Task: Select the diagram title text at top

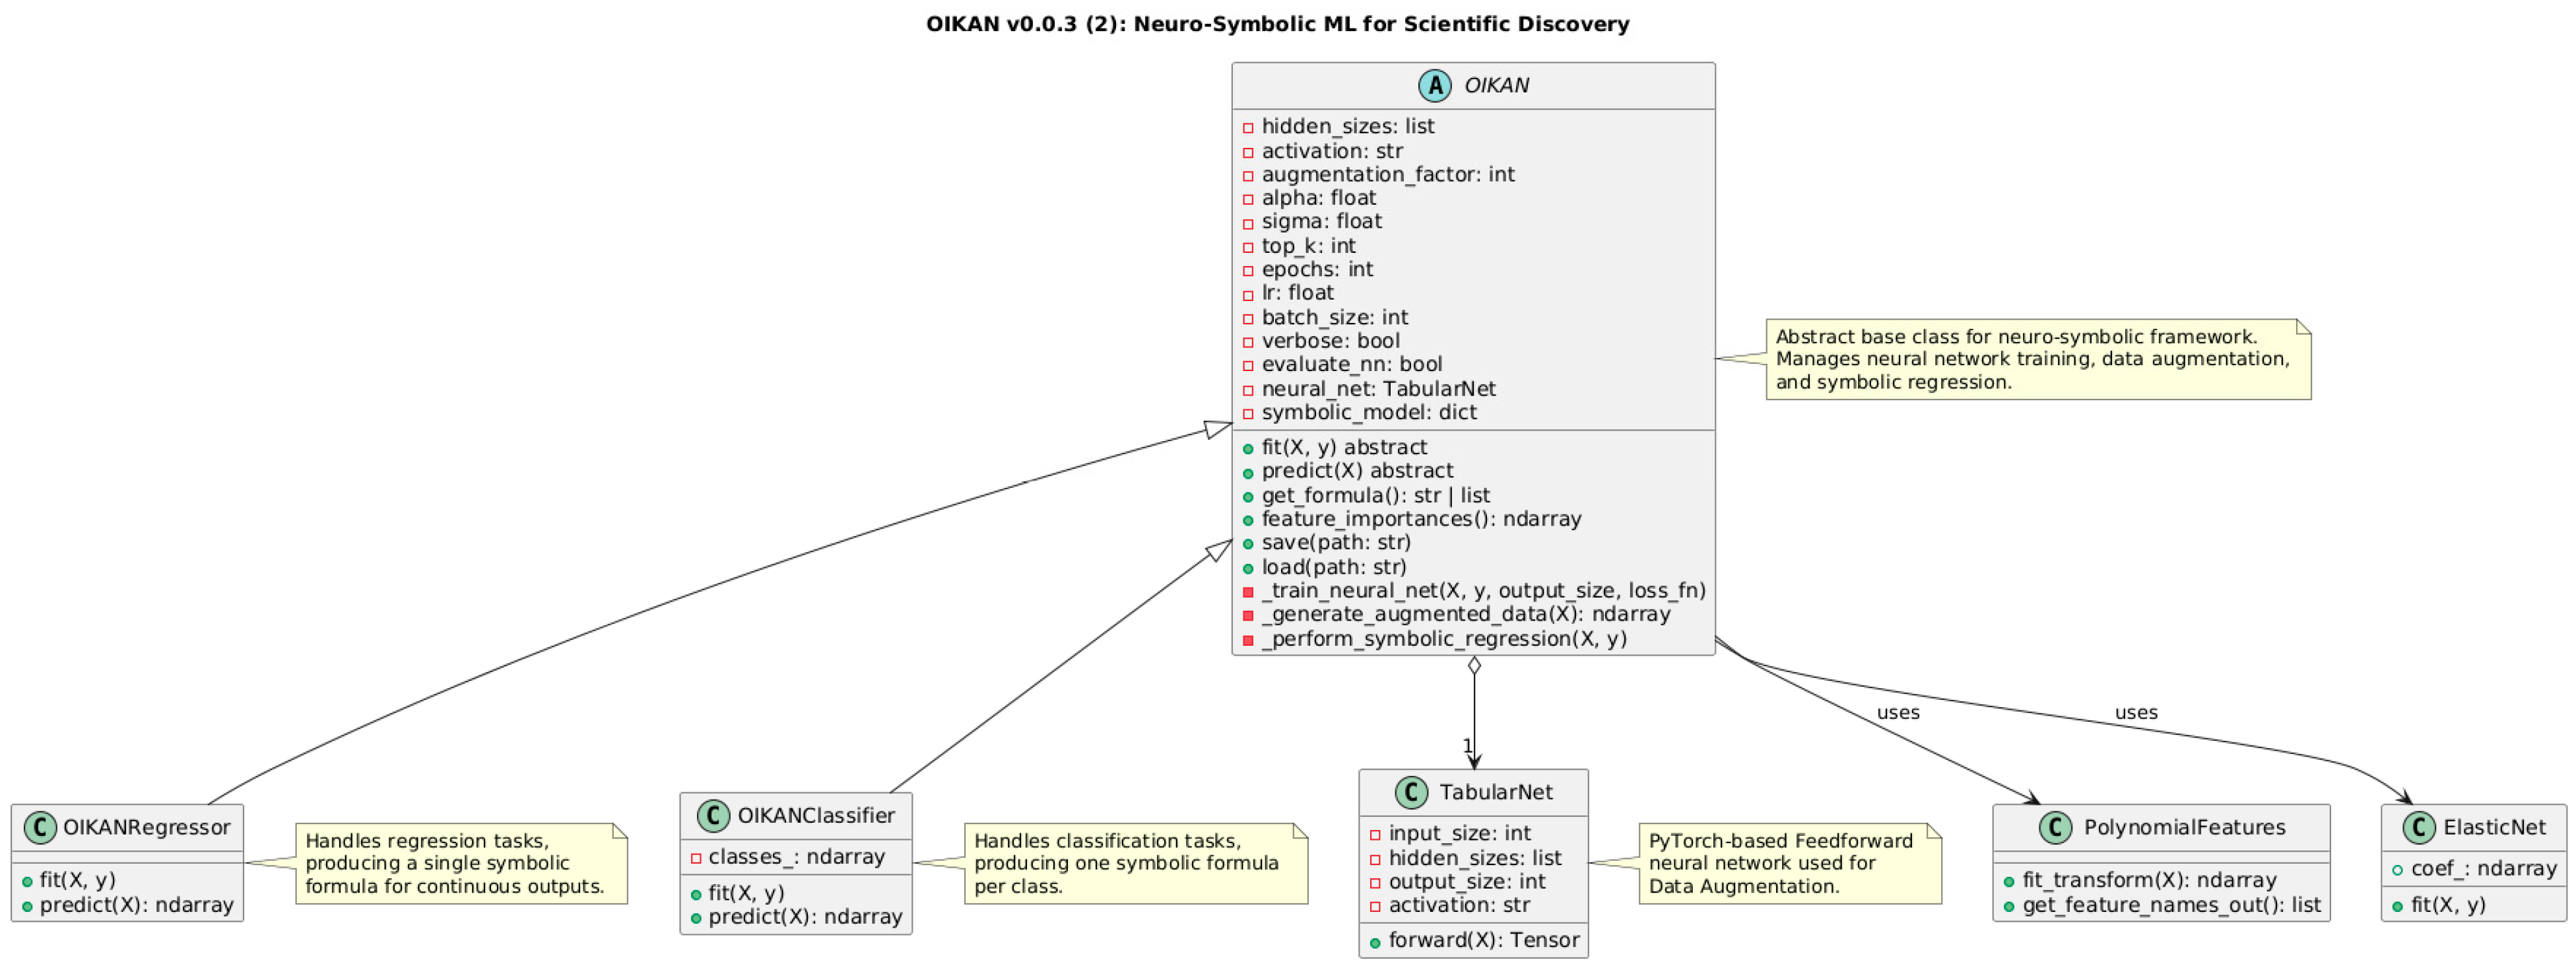Action: click(1277, 24)
